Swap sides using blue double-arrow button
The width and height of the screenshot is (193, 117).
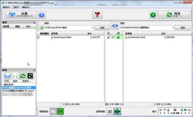[115, 26]
